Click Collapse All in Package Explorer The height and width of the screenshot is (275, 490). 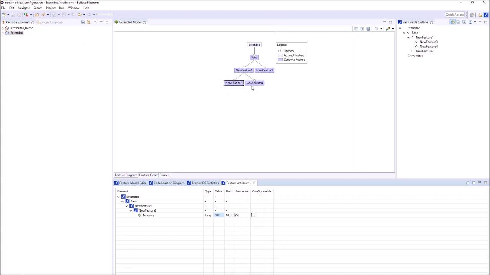click(83, 22)
